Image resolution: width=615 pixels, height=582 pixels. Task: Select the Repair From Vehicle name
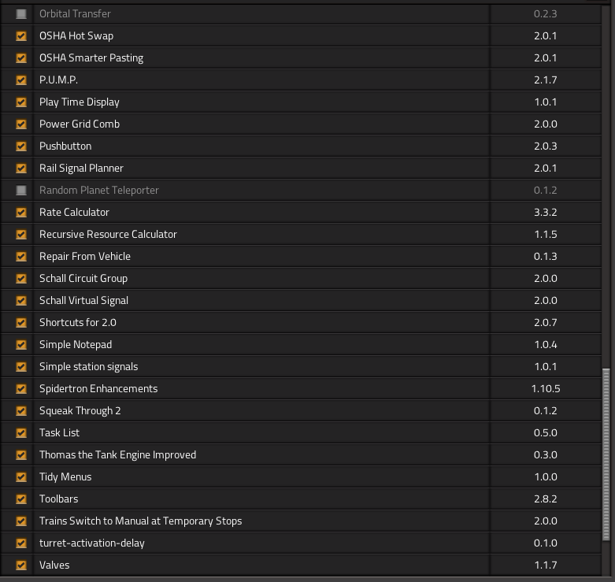[85, 256]
